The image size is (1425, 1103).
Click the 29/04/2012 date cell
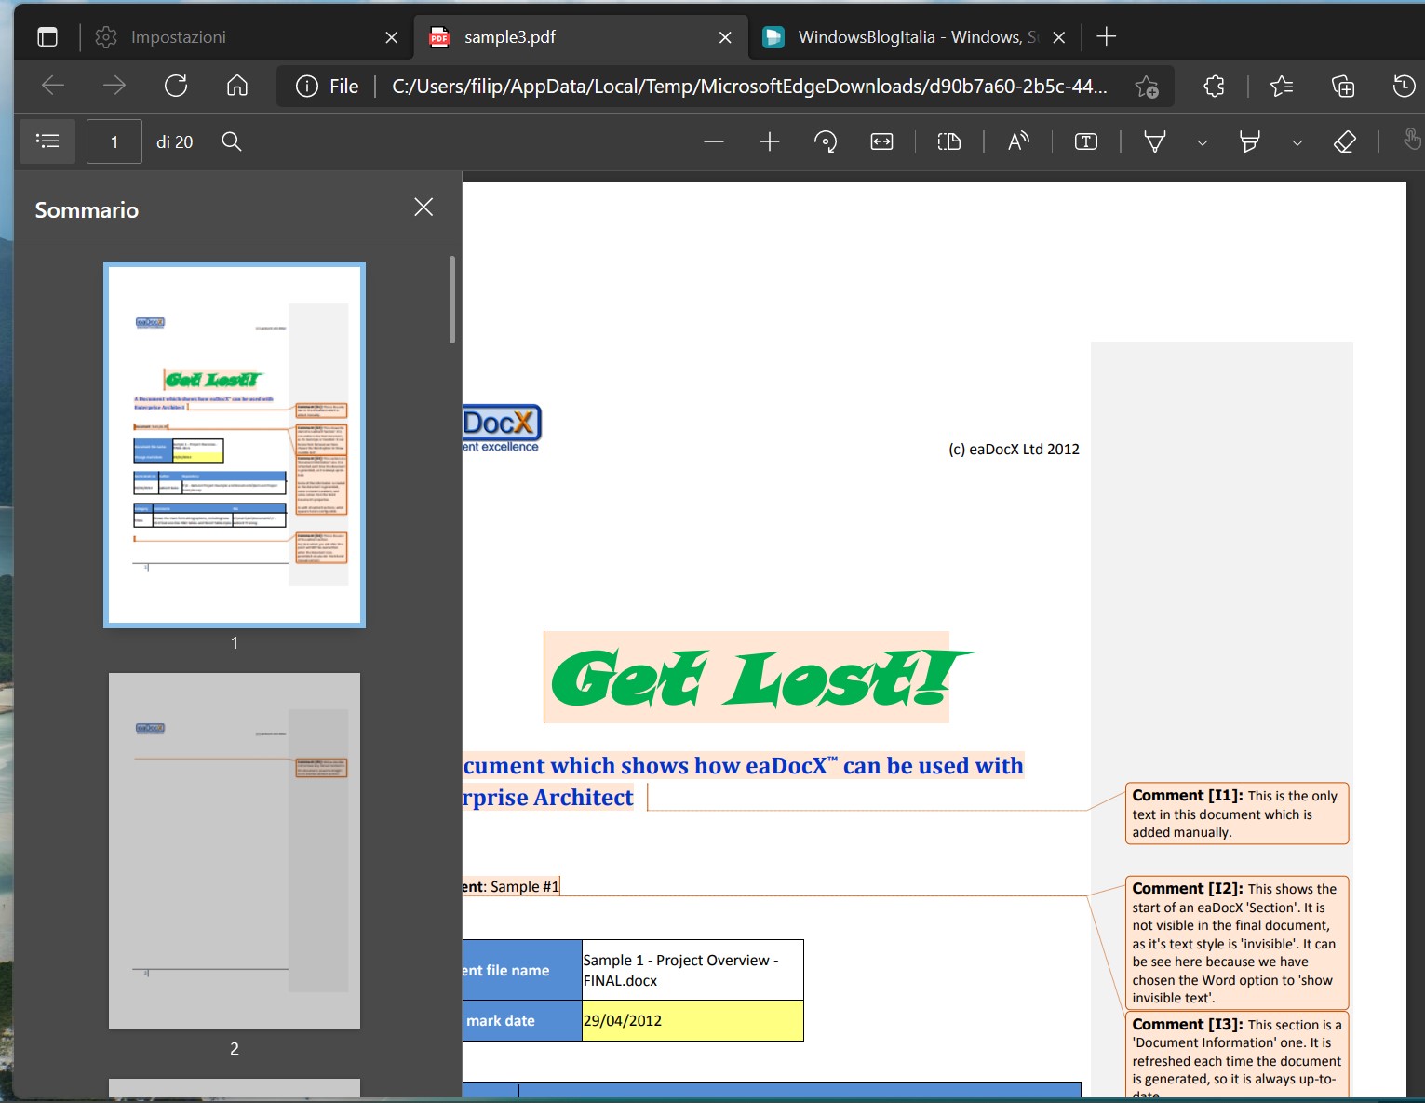pyautogui.click(x=692, y=1020)
